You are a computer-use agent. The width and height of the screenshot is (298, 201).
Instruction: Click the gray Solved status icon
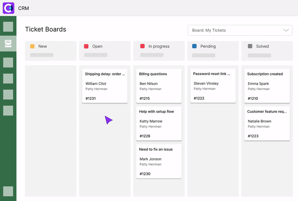tap(250, 47)
